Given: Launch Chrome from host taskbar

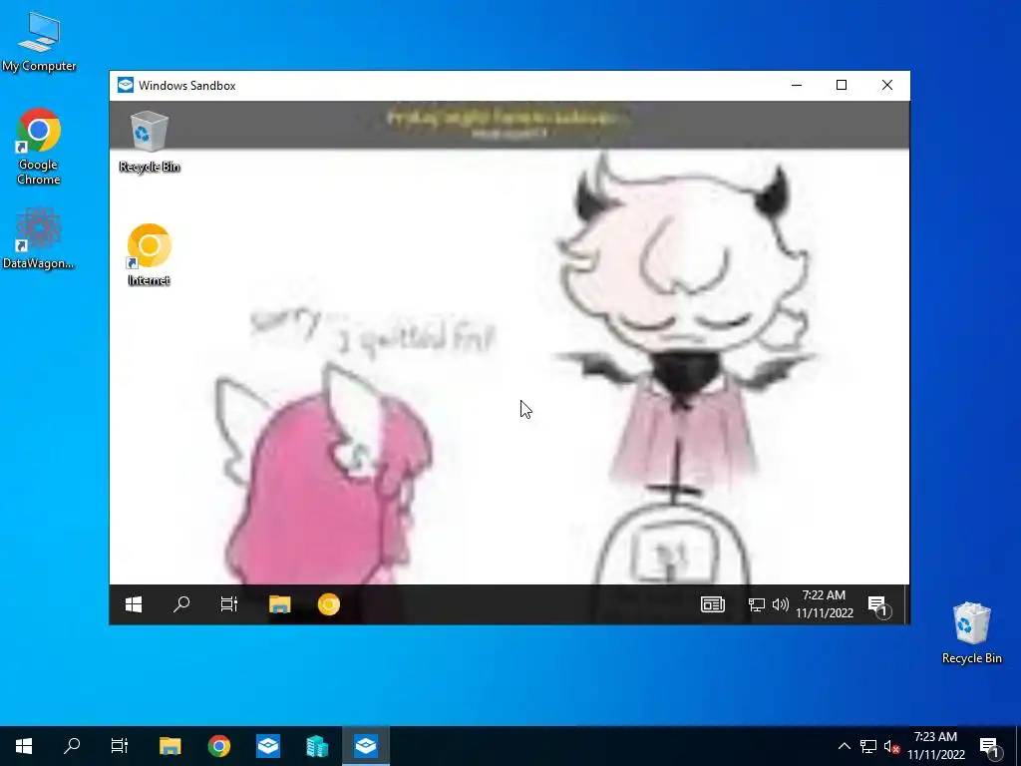Looking at the screenshot, I should click(x=219, y=746).
